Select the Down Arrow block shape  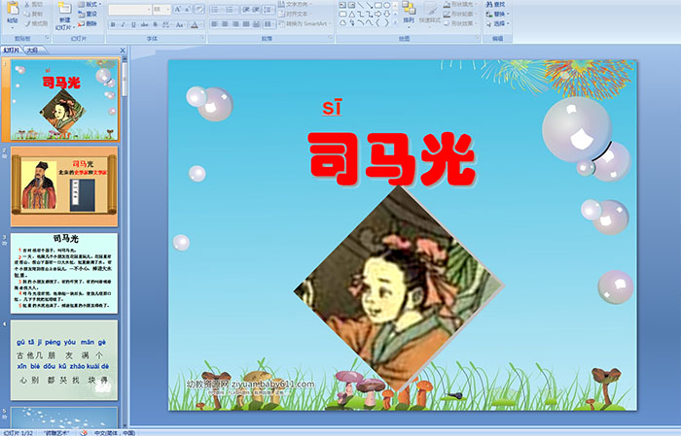(387, 15)
